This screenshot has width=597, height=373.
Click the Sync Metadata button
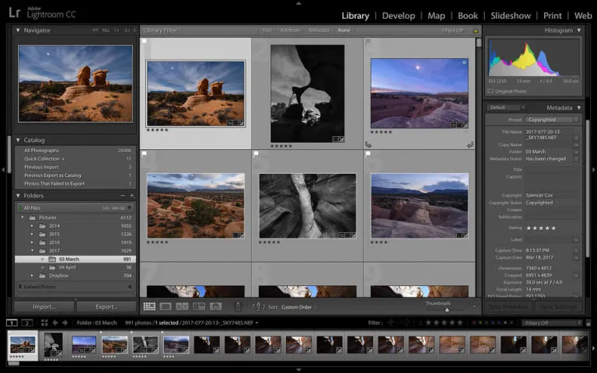pos(508,307)
